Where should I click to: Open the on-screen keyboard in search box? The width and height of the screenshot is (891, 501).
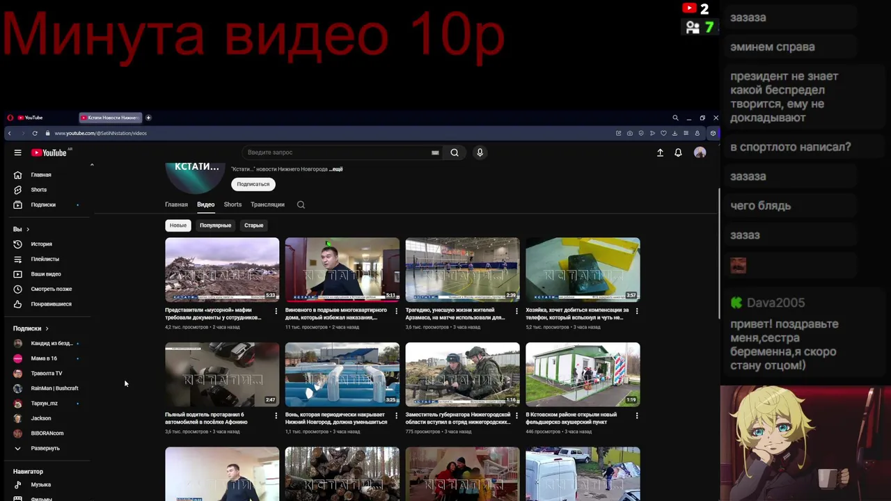tap(435, 152)
